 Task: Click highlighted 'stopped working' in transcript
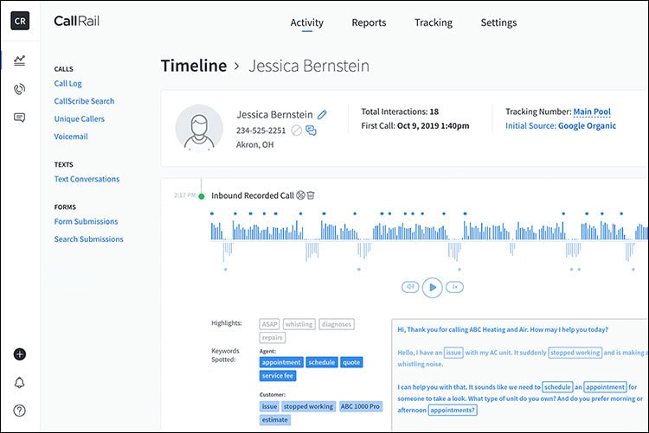tap(575, 353)
